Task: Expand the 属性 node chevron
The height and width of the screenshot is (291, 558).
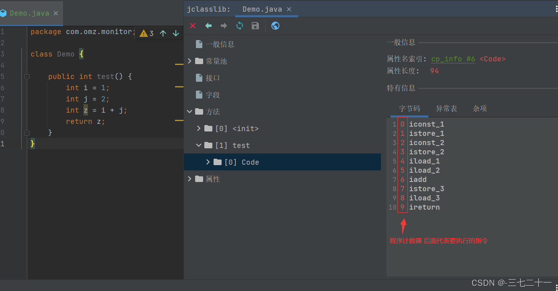Action: tap(189, 179)
